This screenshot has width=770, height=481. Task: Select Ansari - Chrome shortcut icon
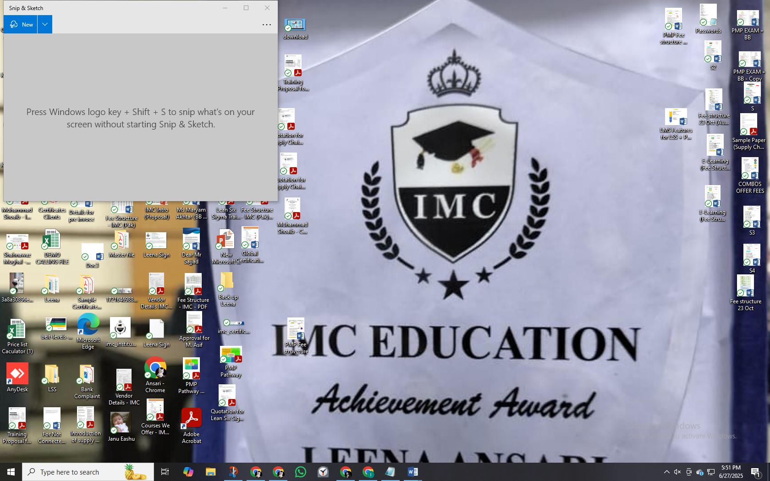coord(155,376)
